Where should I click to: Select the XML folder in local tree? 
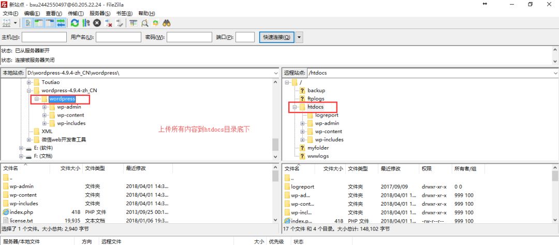47,131
